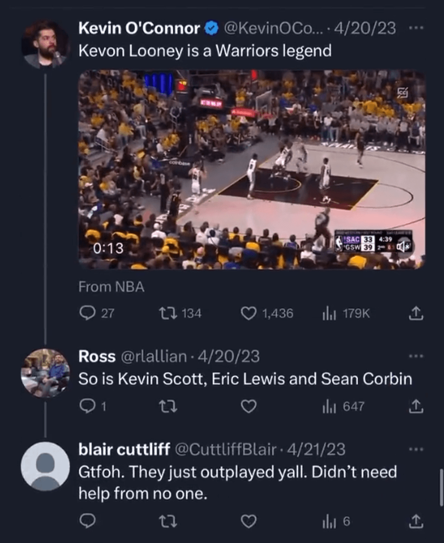The height and width of the screenshot is (543, 444).
Task: Share Kevin O'Connor's tweet
Action: tap(415, 313)
